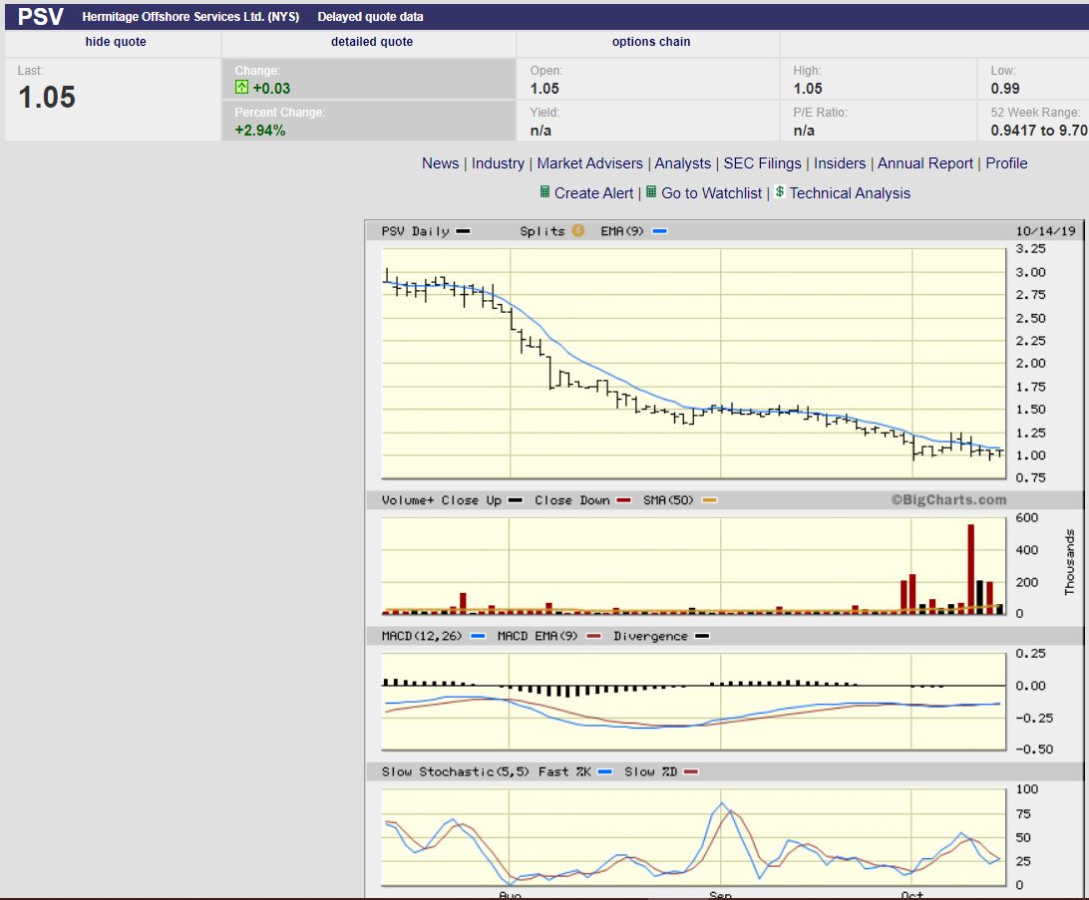The image size is (1089, 900).
Task: Click the green up-arrow change icon
Action: pos(241,89)
